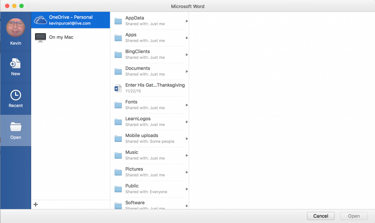
Task: Click the disabled Open button at bottom right
Action: tap(354, 216)
